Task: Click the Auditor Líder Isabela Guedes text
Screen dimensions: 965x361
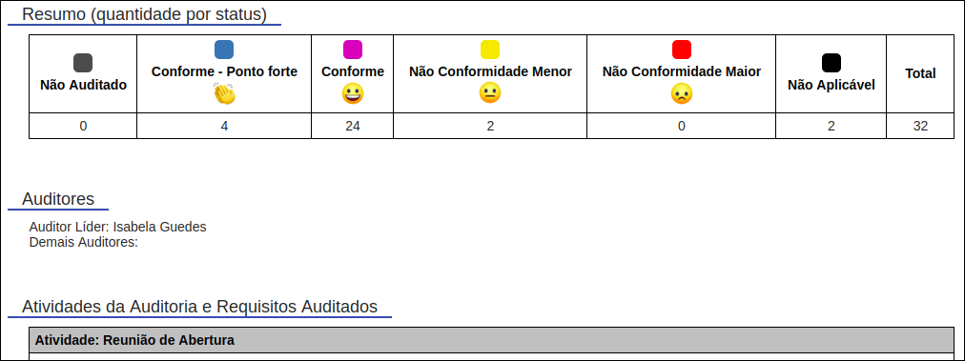Action: [117, 227]
